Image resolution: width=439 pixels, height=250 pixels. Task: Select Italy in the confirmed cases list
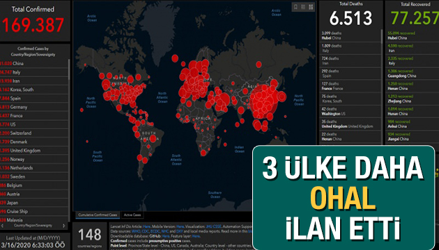click(34, 72)
